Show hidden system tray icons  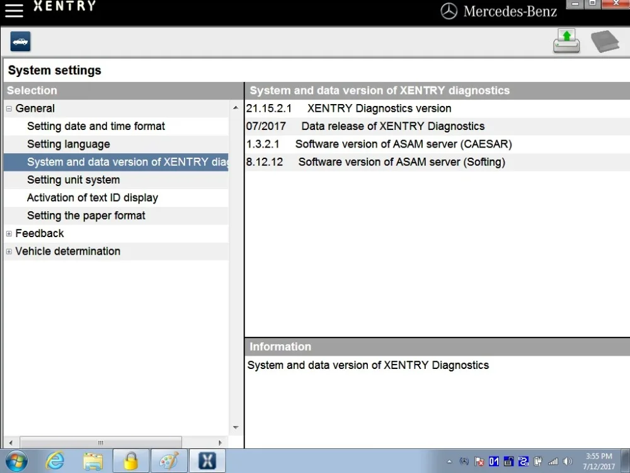tap(449, 462)
